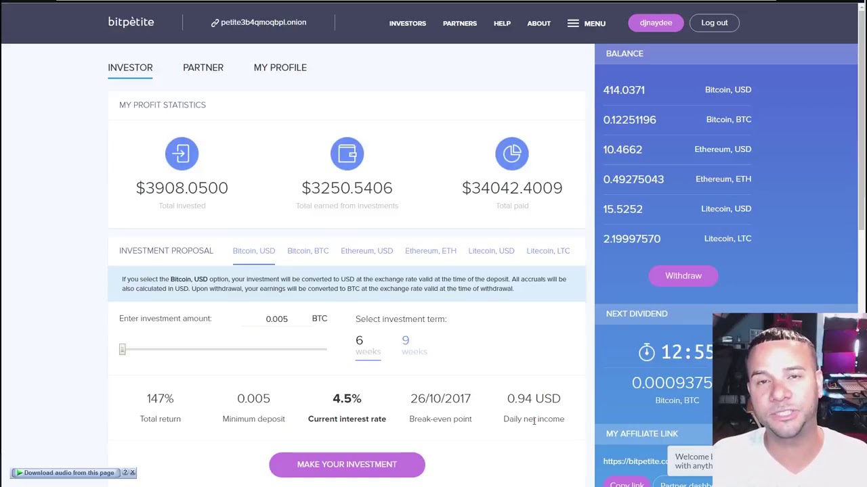
Task: Click the djnaydee username button
Action: pos(656,23)
